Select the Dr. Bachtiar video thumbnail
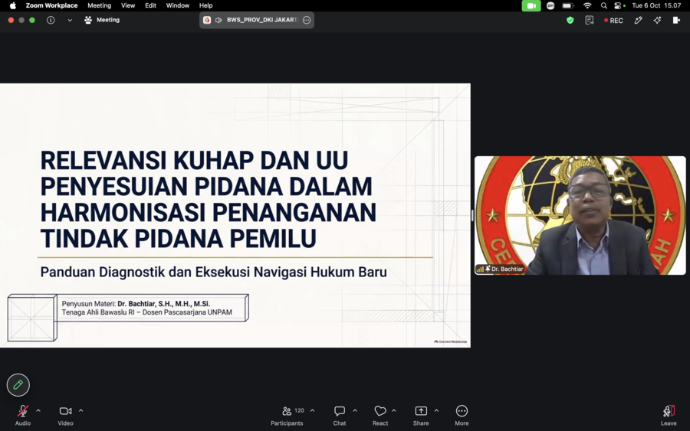The image size is (690, 431). click(x=580, y=215)
